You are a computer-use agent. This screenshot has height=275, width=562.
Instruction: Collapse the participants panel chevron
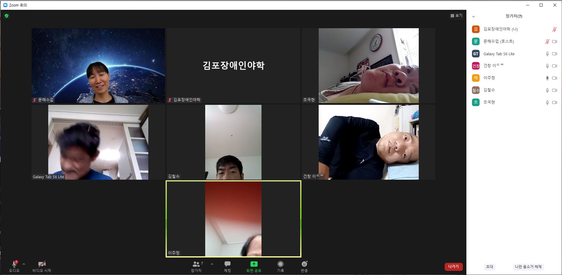coord(474,17)
